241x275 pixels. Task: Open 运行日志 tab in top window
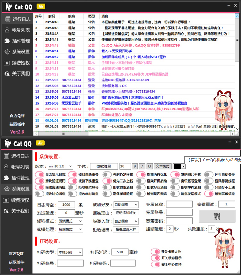[x=17, y=19]
